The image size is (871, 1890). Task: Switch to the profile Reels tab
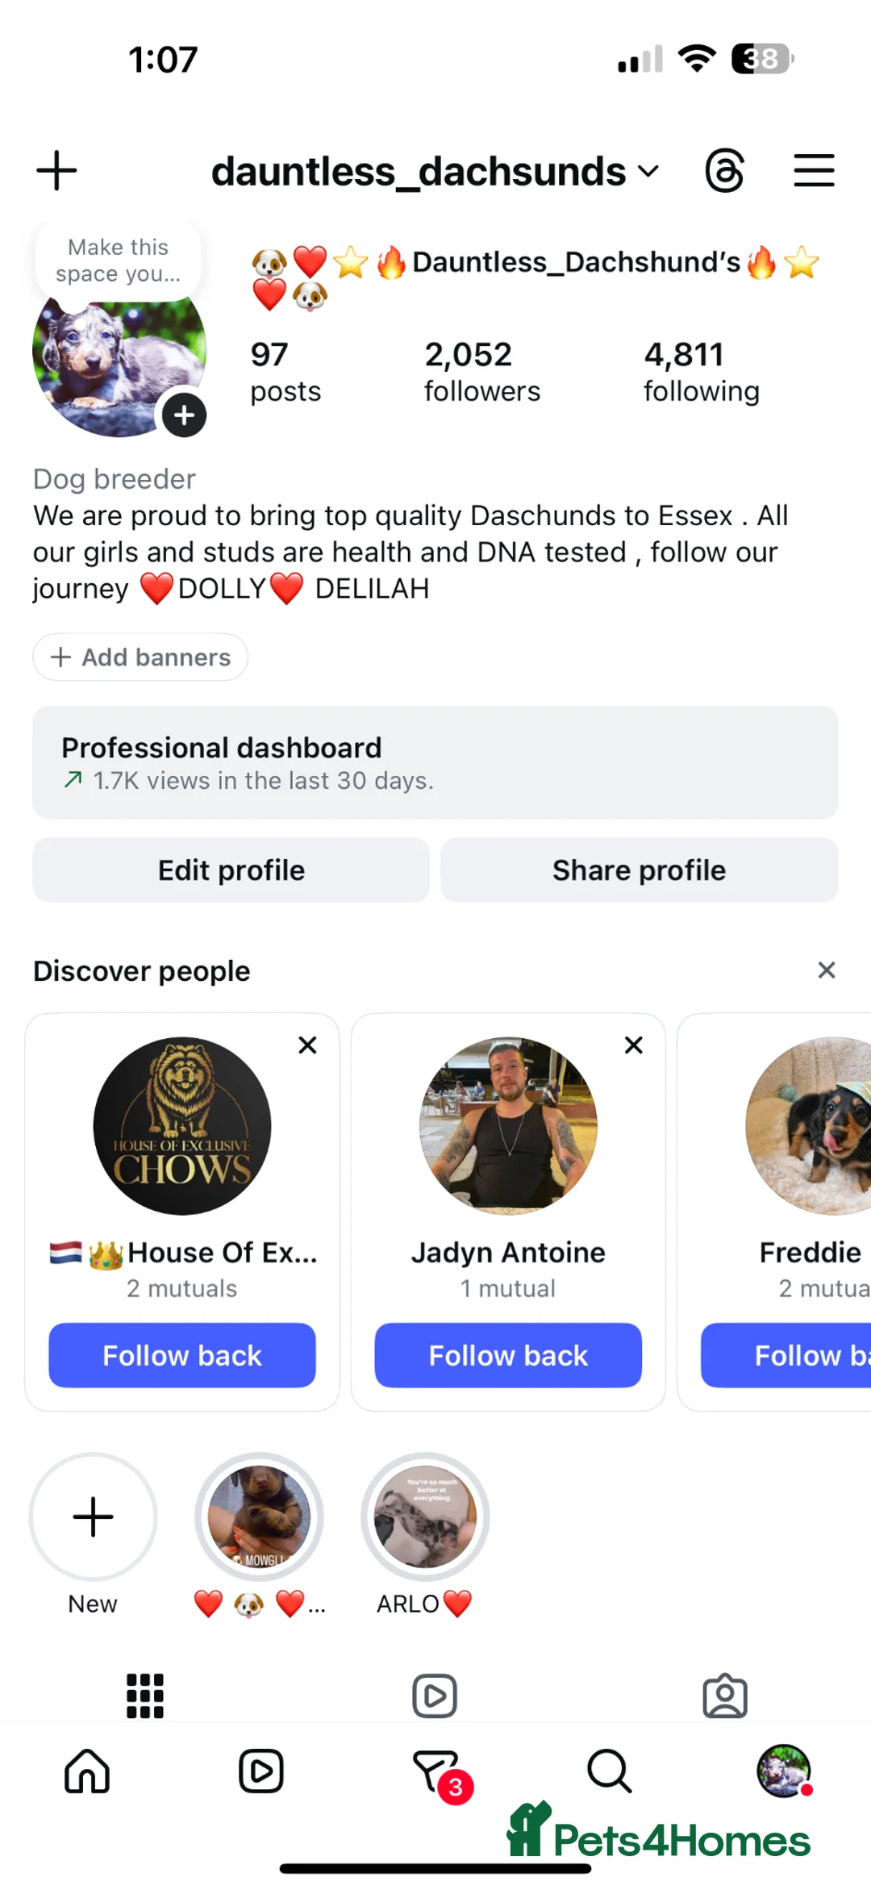[x=435, y=1696]
